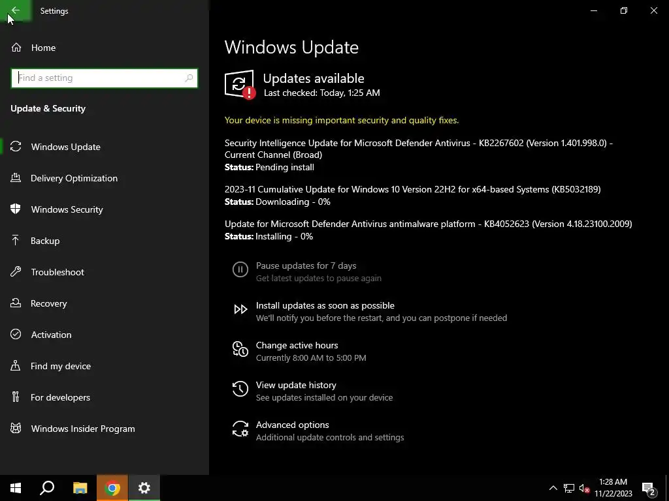Click the back arrow in Settings
This screenshot has height=501, width=669.
point(16,10)
